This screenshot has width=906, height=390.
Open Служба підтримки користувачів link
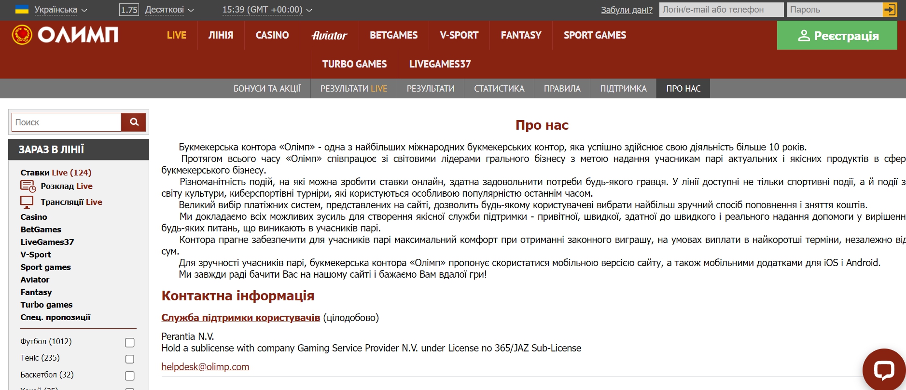pyautogui.click(x=241, y=318)
